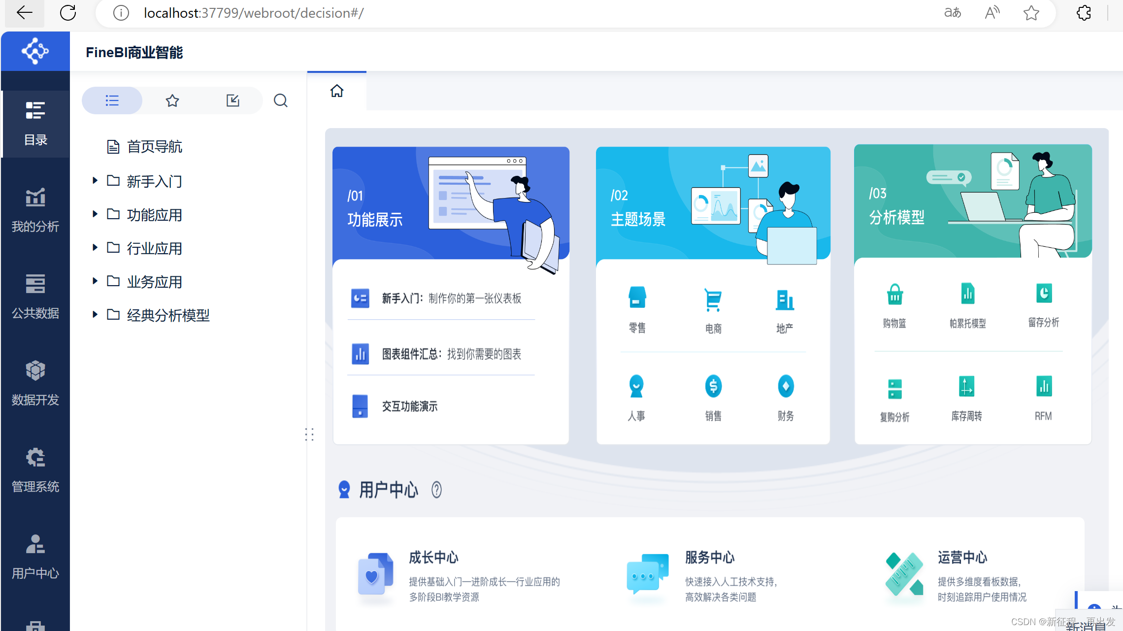Viewport: 1123px width, 631px height.
Task: Click the browser address bar URL
Action: [x=254, y=13]
